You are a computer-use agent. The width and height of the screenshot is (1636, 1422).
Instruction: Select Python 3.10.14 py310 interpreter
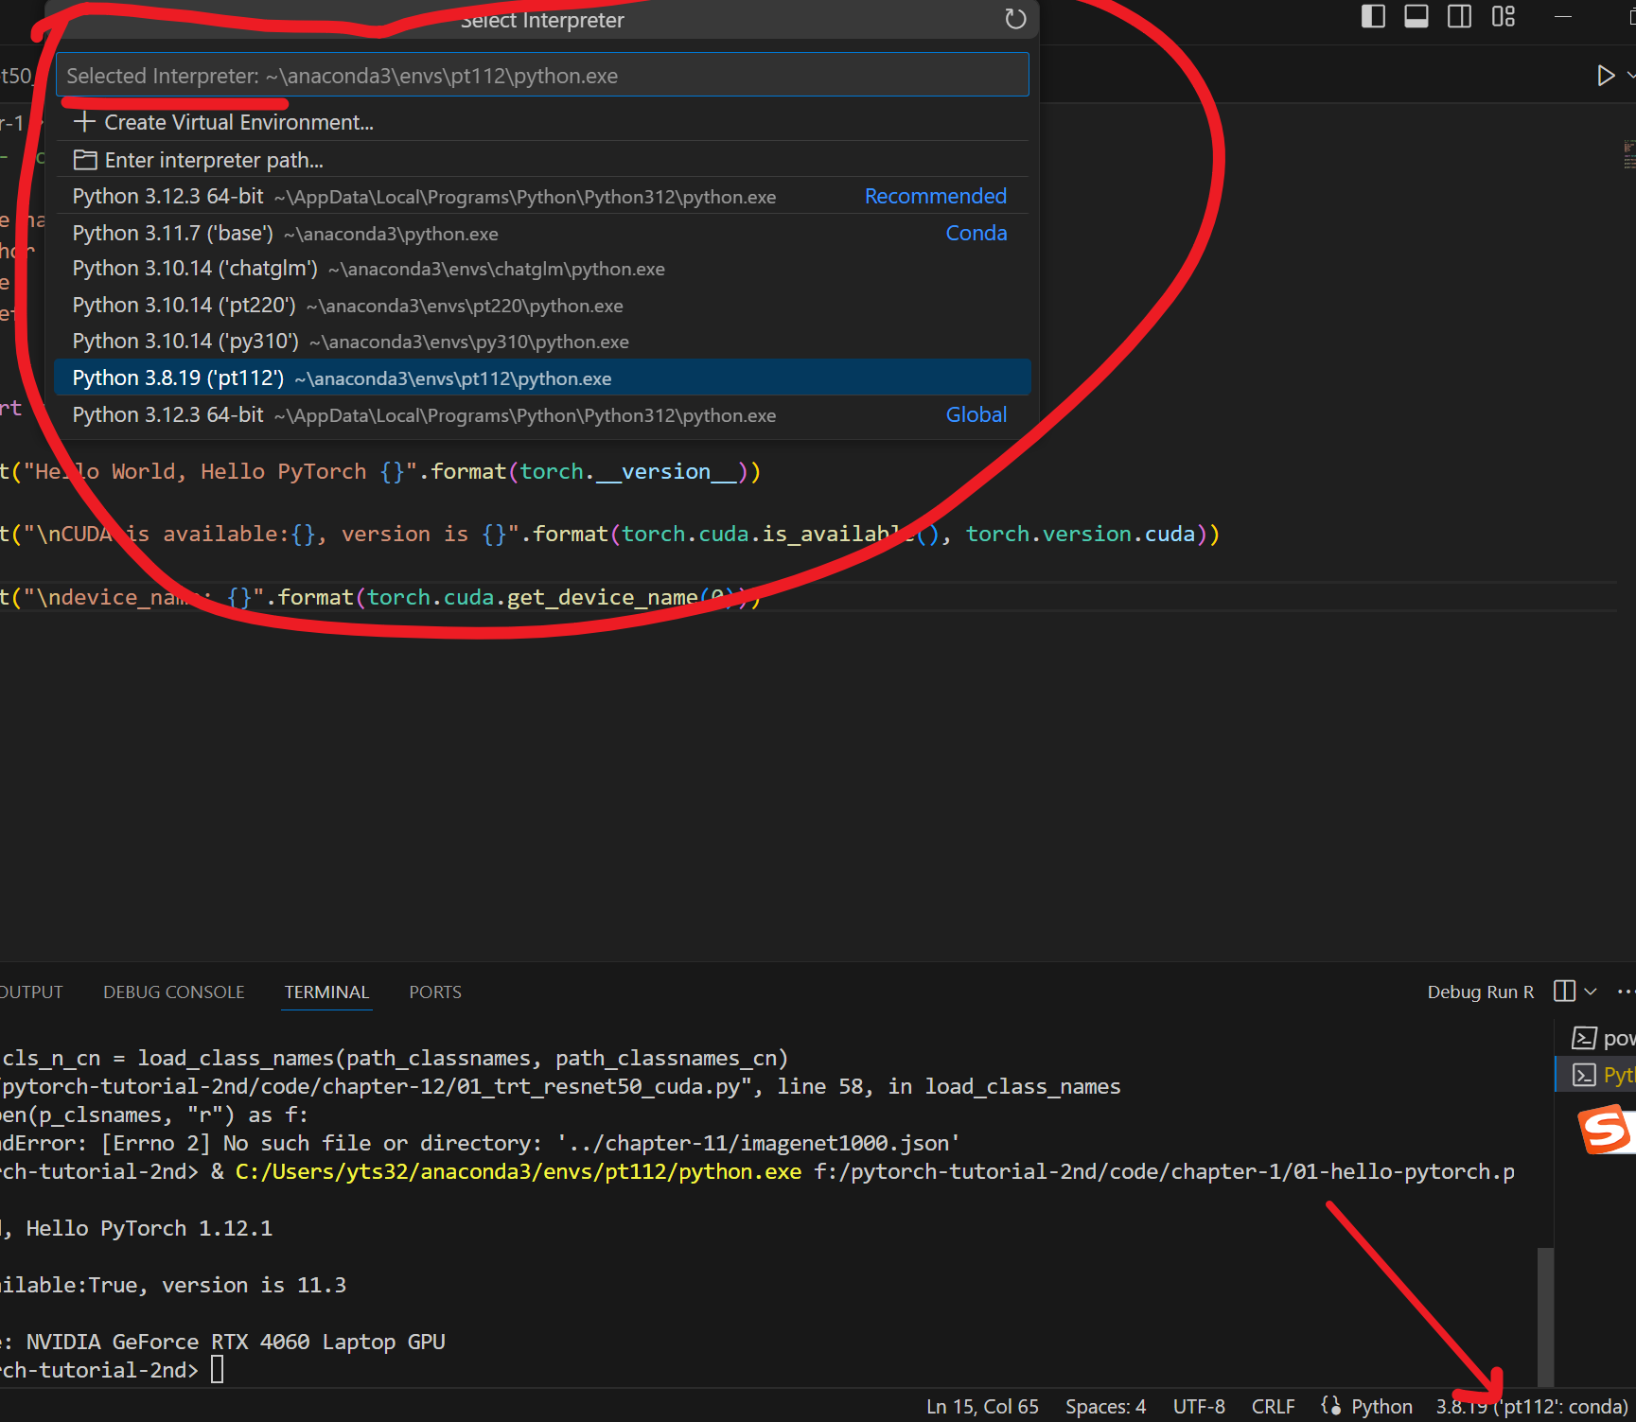(x=542, y=342)
